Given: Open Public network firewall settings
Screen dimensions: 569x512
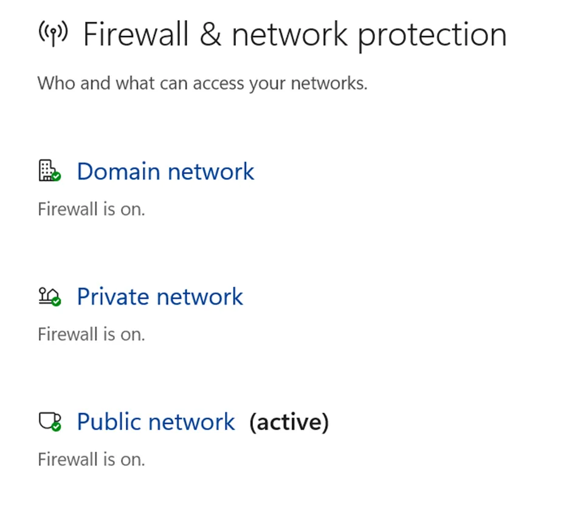Looking at the screenshot, I should 156,422.
